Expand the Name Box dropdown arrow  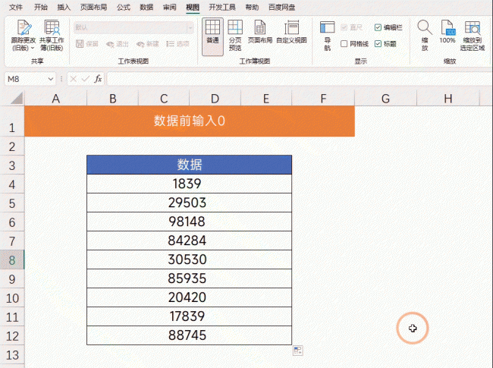pos(51,79)
